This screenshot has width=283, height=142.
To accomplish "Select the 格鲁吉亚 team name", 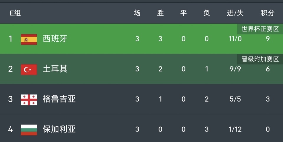I will [59, 99].
